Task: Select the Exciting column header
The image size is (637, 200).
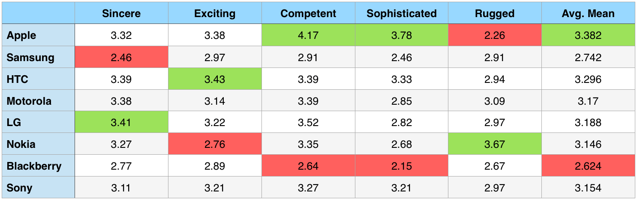Action: [x=215, y=14]
